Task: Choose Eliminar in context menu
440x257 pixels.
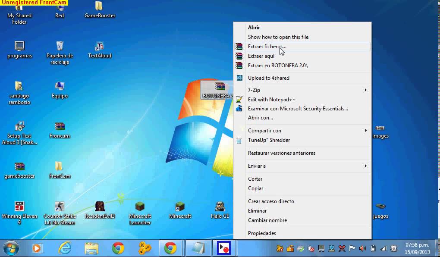Action: click(302, 211)
